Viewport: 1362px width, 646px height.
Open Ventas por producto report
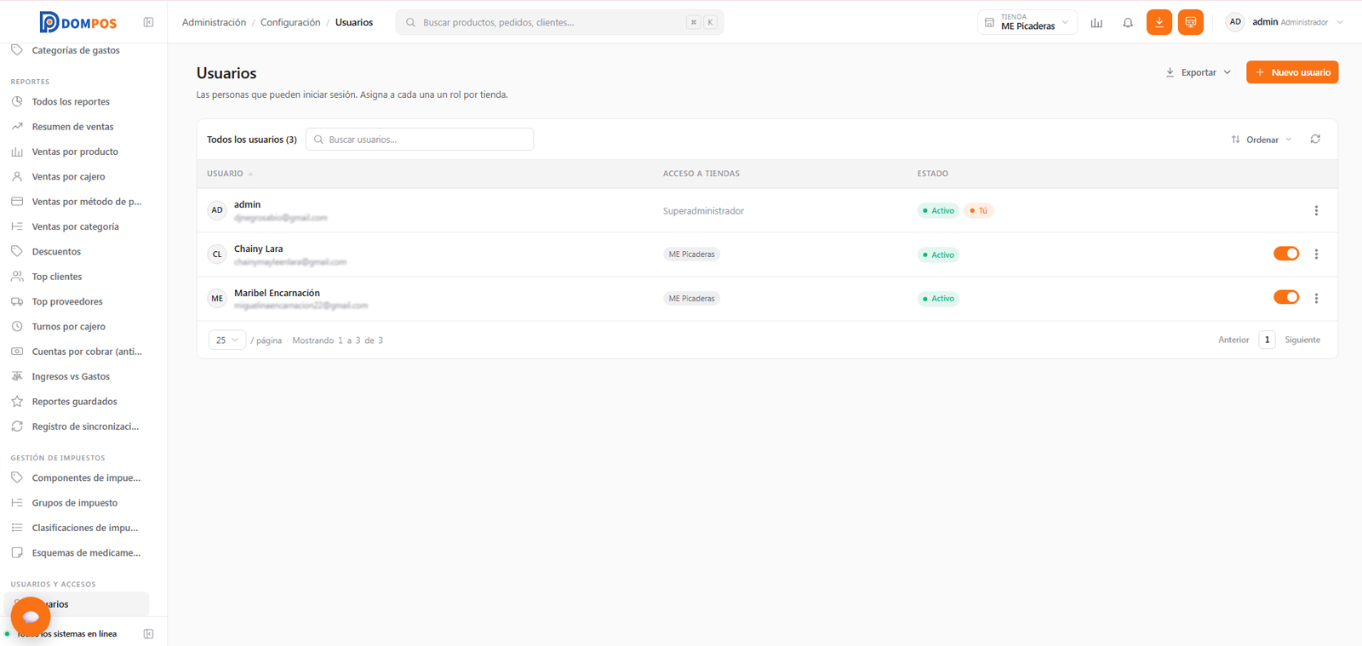(x=75, y=151)
